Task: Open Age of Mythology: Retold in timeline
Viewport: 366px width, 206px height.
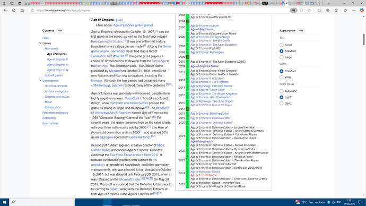Action: [x=205, y=171]
